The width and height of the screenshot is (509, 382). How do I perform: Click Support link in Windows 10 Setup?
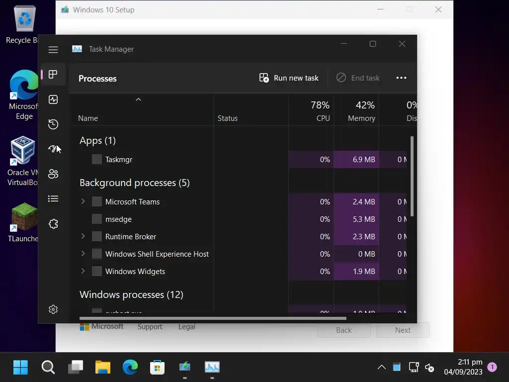(x=150, y=327)
